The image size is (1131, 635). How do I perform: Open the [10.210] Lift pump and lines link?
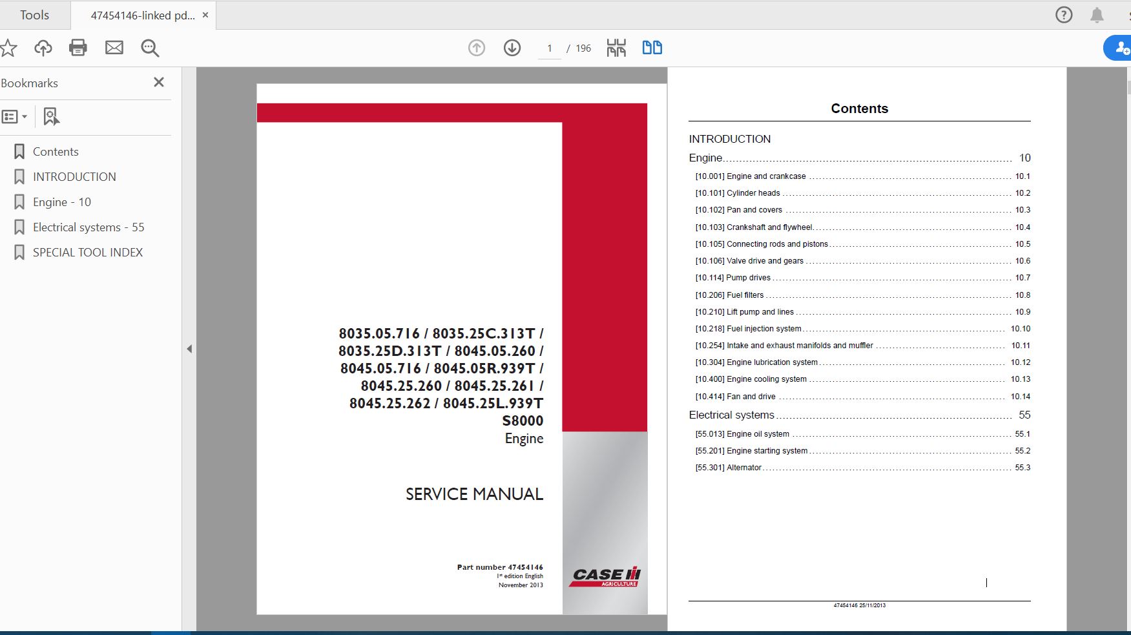pyautogui.click(x=863, y=312)
